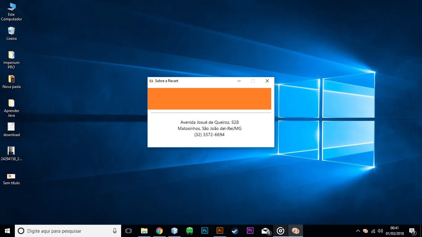This screenshot has height=237, width=422.
Task: Select the Imperium PRO folder on desktop
Action: [11, 55]
